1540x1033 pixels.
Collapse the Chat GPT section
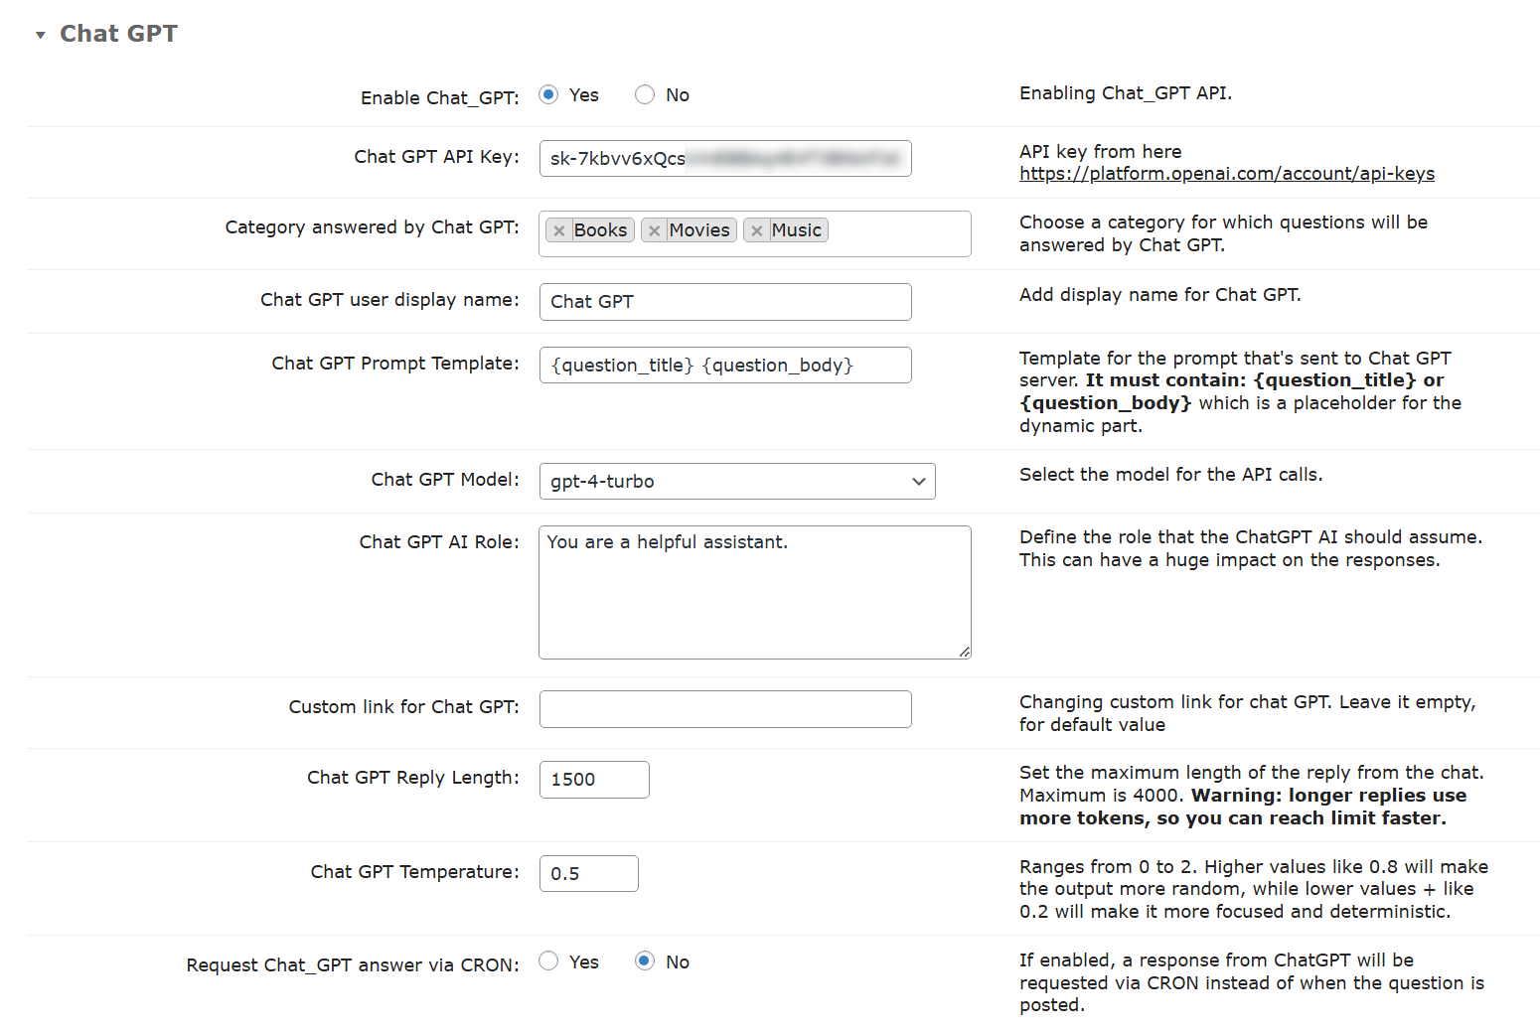click(x=41, y=35)
